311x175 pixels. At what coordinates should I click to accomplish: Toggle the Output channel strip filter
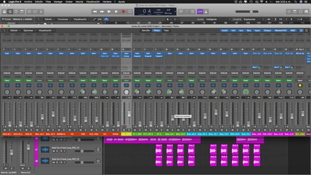[267, 30]
